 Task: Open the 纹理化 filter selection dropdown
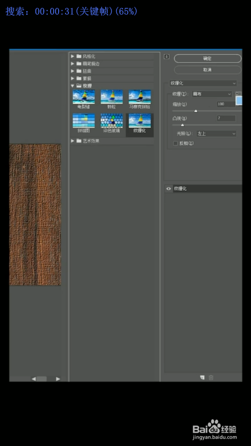point(203,83)
